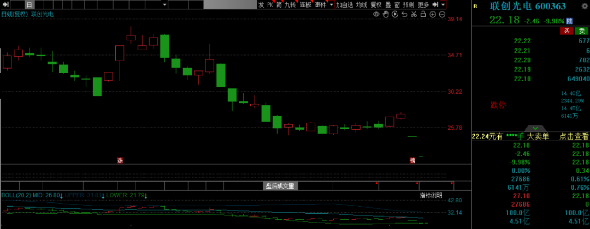The width and height of the screenshot is (590, 229).
Task: Open the settings gear in quote panel
Action: (x=583, y=7)
